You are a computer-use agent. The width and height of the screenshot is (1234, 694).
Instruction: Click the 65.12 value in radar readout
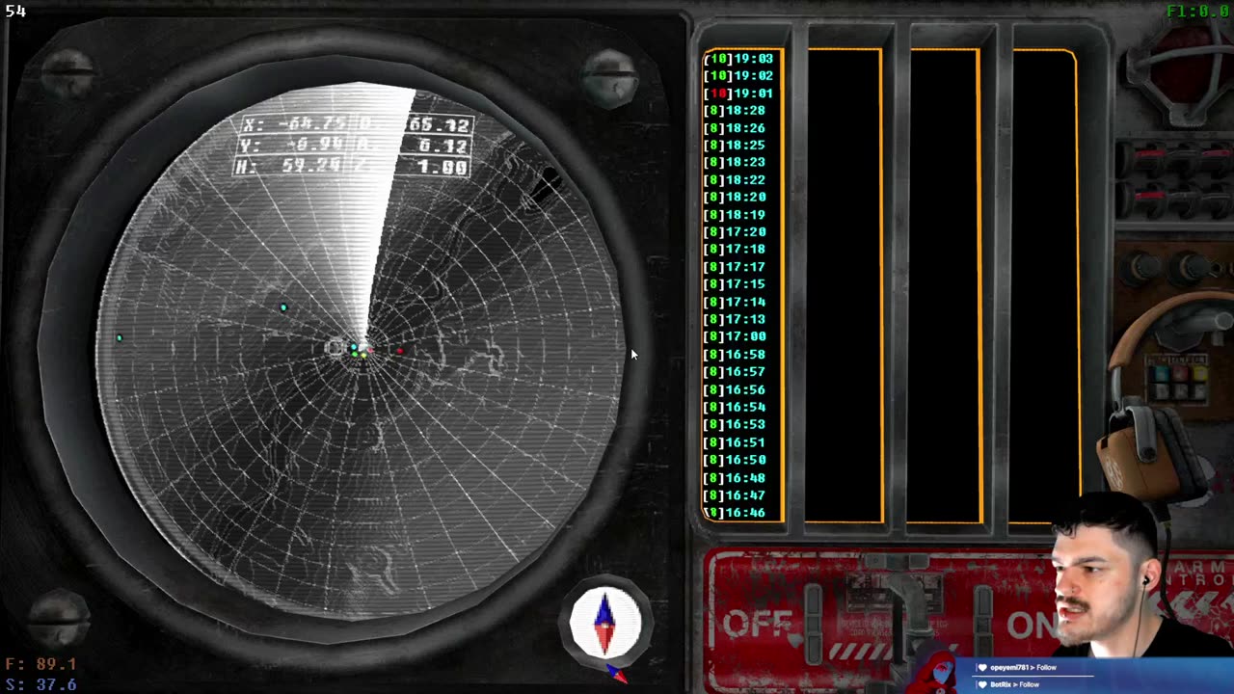click(x=440, y=125)
